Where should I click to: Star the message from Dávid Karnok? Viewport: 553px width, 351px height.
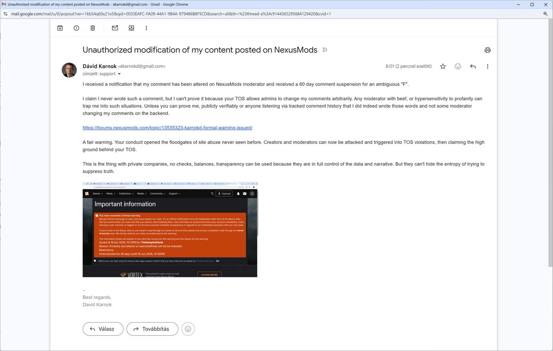click(x=442, y=66)
